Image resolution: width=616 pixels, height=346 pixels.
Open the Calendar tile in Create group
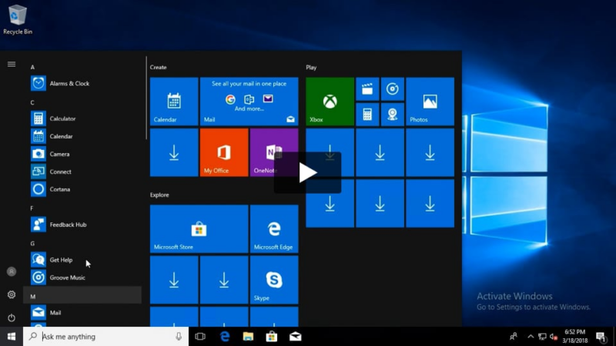(174, 101)
